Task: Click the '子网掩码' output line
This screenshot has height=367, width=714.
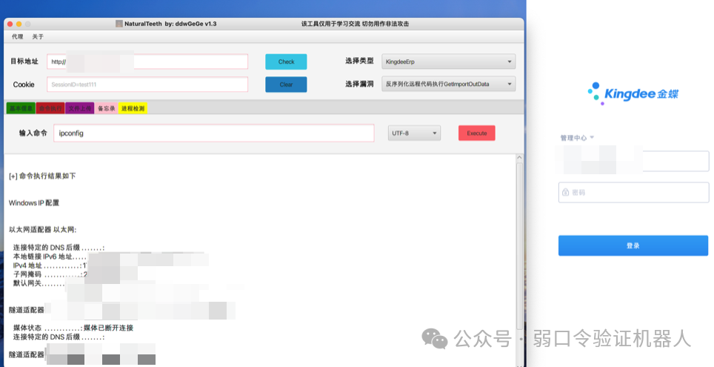Action: [x=50, y=274]
